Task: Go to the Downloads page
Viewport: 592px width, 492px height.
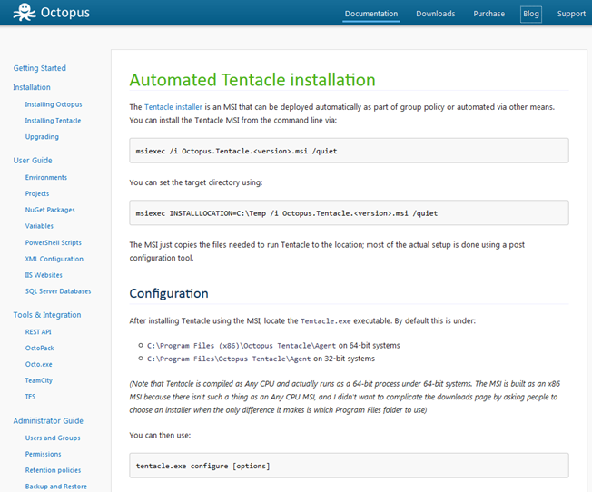Action: [x=436, y=14]
